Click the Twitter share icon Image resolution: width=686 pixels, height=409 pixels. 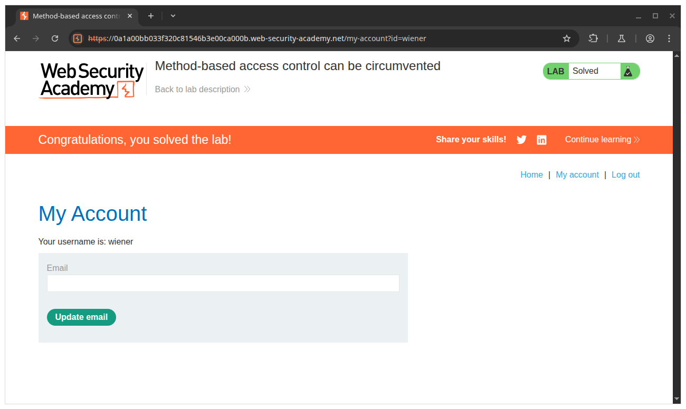(521, 140)
